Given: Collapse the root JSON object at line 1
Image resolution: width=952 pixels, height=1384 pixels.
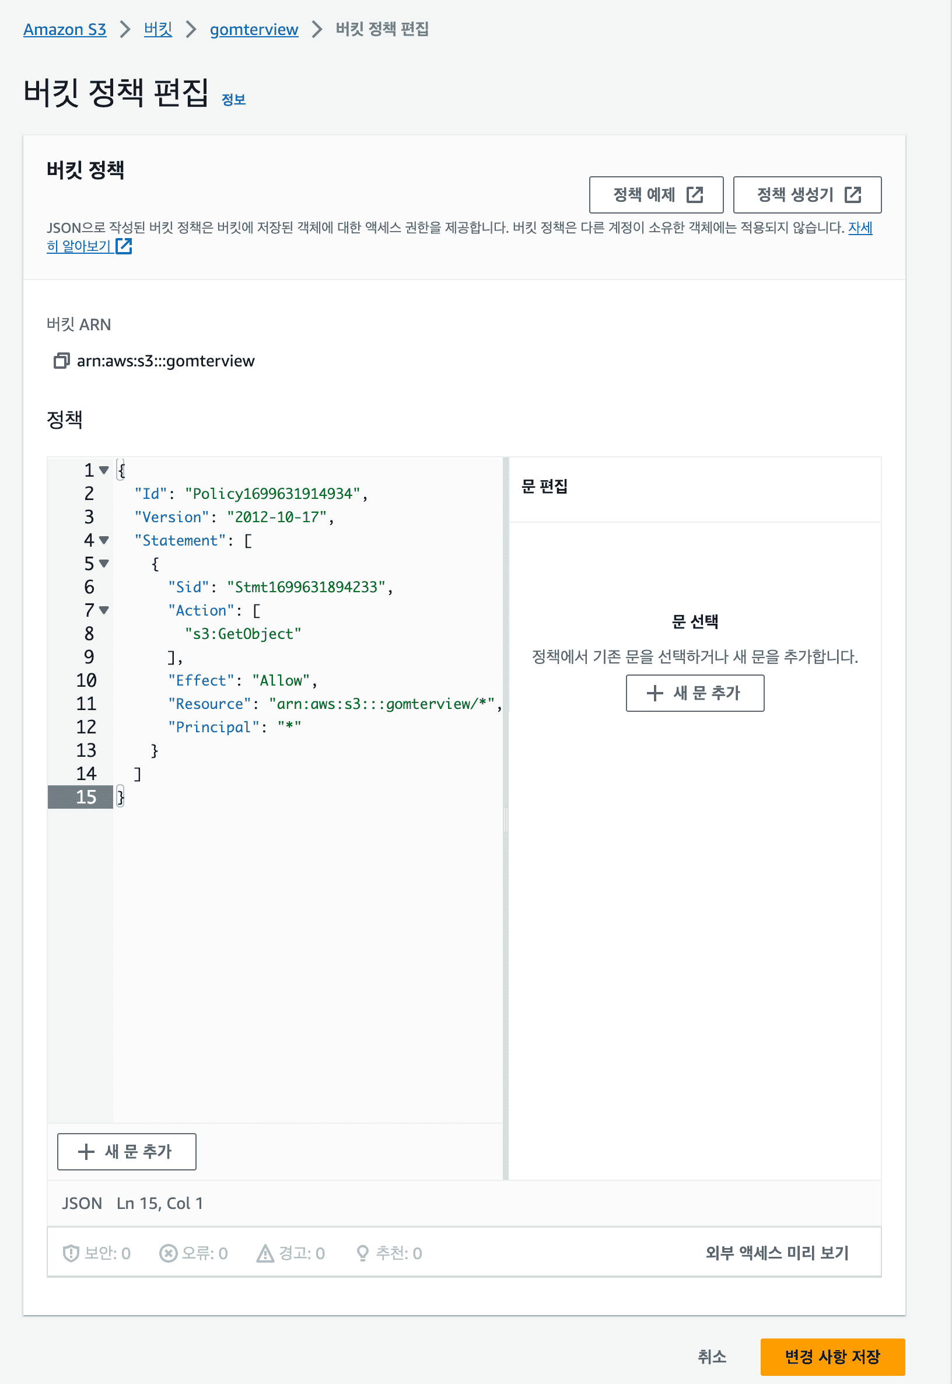Looking at the screenshot, I should (x=104, y=470).
